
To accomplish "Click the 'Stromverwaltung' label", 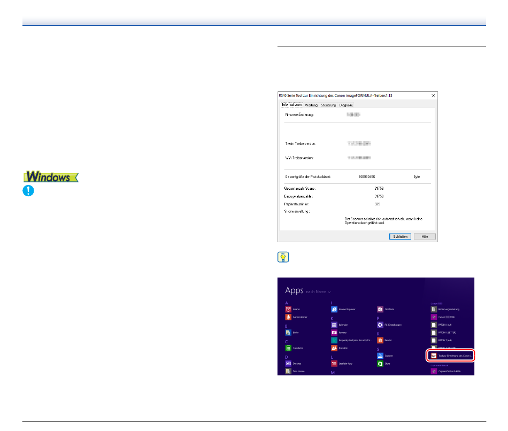I will 297,211.
